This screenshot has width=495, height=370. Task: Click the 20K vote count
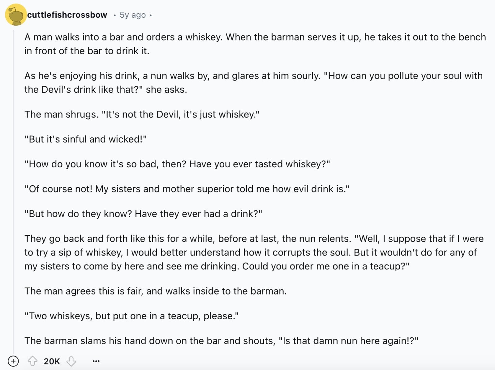52,361
